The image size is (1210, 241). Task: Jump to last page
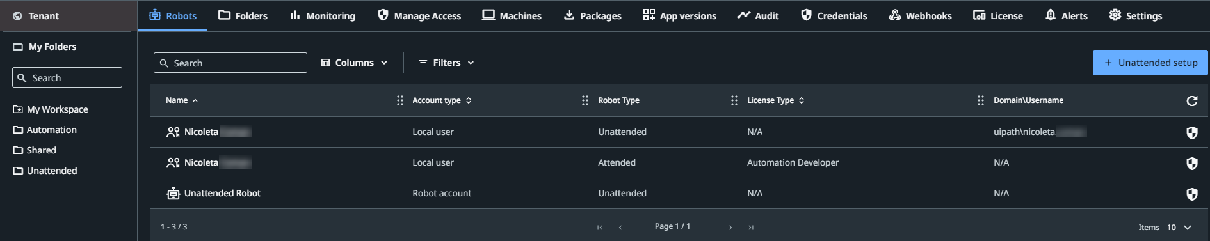[x=751, y=227]
